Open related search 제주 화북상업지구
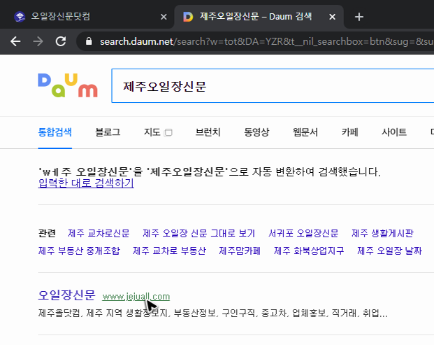This screenshot has width=434, height=345. point(309,251)
